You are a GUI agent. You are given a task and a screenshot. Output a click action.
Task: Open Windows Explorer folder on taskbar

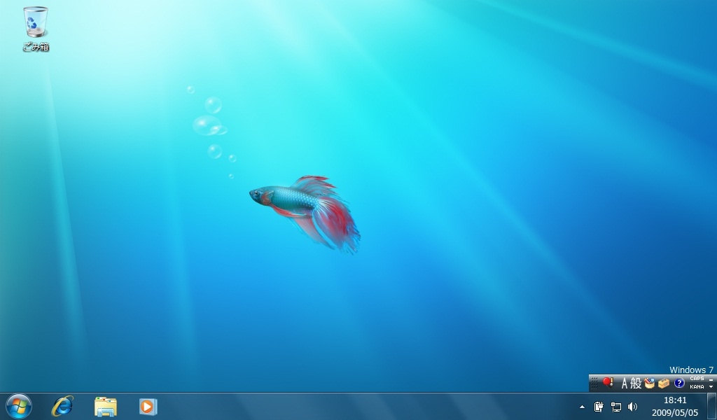click(106, 406)
